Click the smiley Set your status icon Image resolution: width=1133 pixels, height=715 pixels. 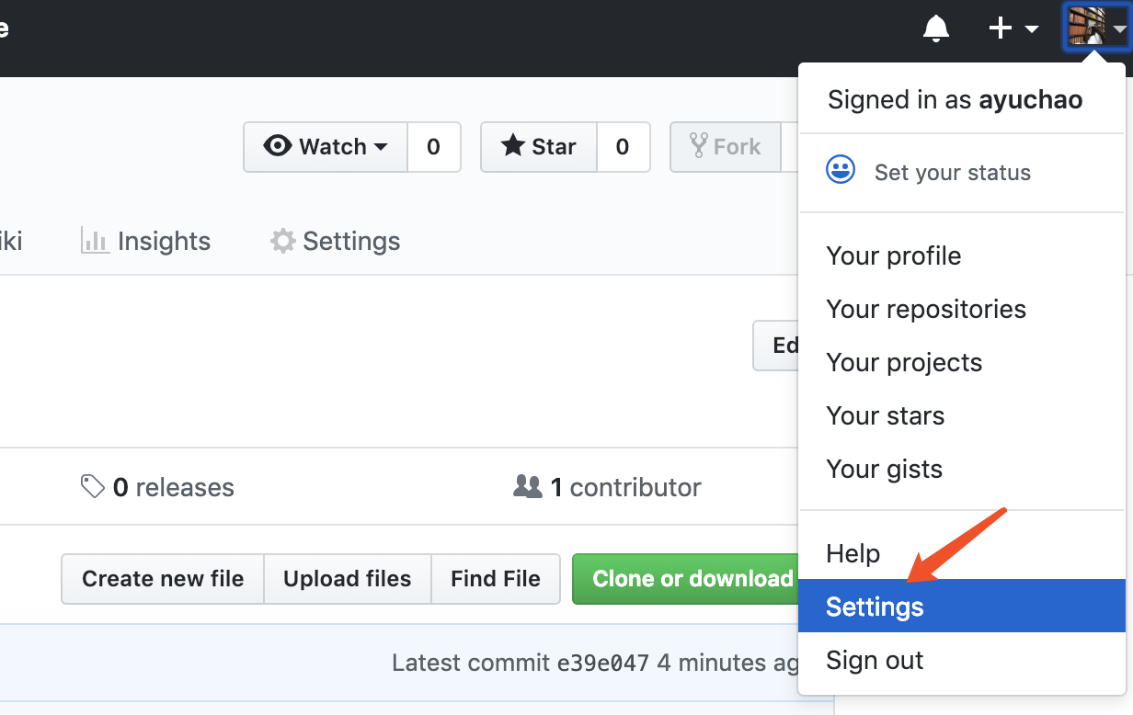click(841, 171)
